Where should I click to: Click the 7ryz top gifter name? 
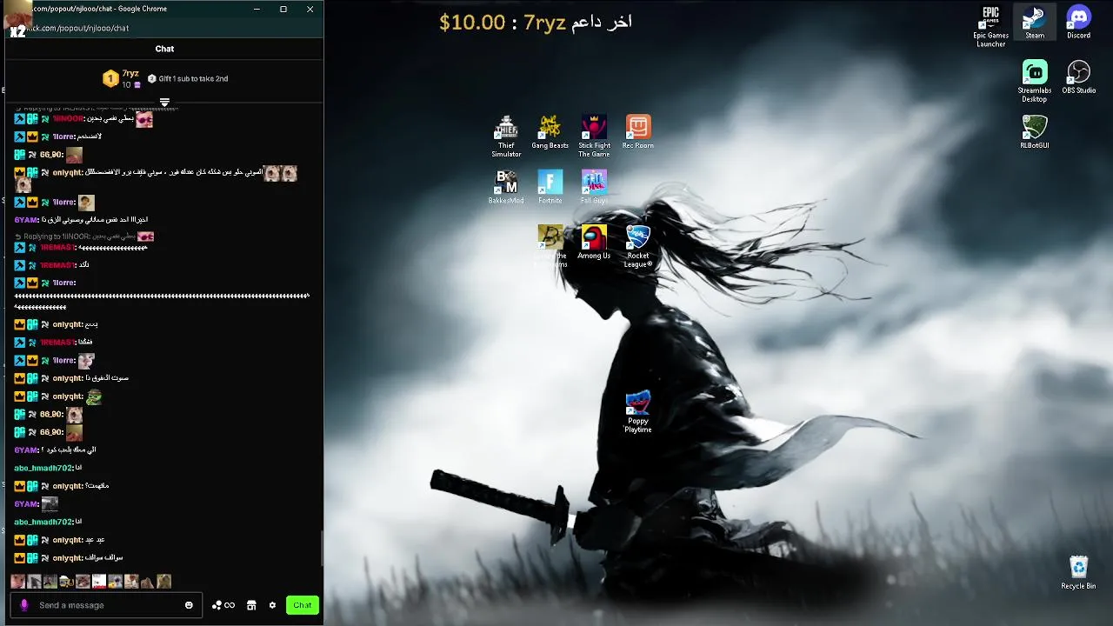pos(130,73)
